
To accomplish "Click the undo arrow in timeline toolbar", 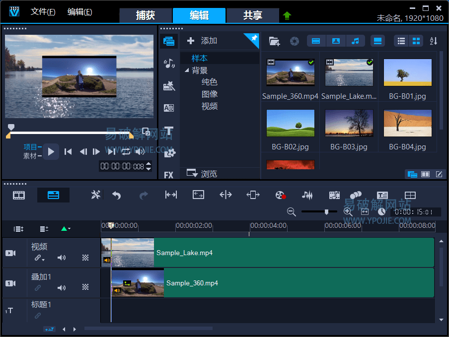I will tap(117, 195).
